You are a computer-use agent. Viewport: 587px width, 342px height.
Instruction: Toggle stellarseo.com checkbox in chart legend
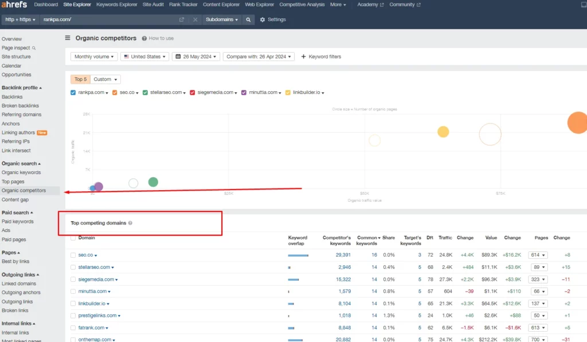(145, 92)
